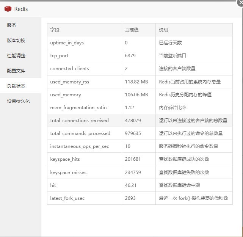Select the instantaneous_ops_per_sec field cell
Image resolution: width=243 pixels, height=237 pixels.
(85, 146)
